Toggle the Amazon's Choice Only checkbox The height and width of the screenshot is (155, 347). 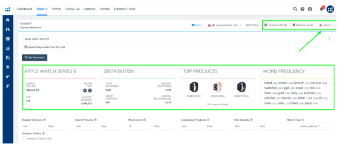tap(24, 139)
